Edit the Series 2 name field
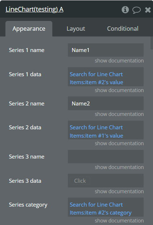This screenshot has height=225, width=153. pos(106,103)
